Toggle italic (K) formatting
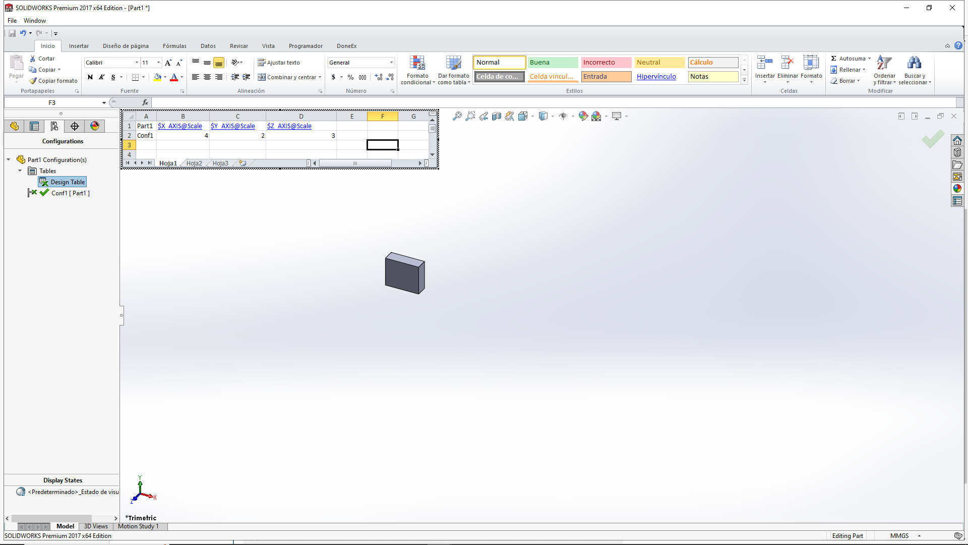This screenshot has height=545, width=968. point(101,77)
